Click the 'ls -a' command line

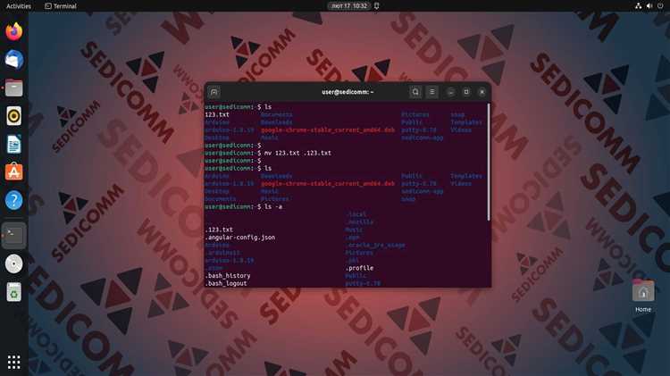[x=273, y=207]
